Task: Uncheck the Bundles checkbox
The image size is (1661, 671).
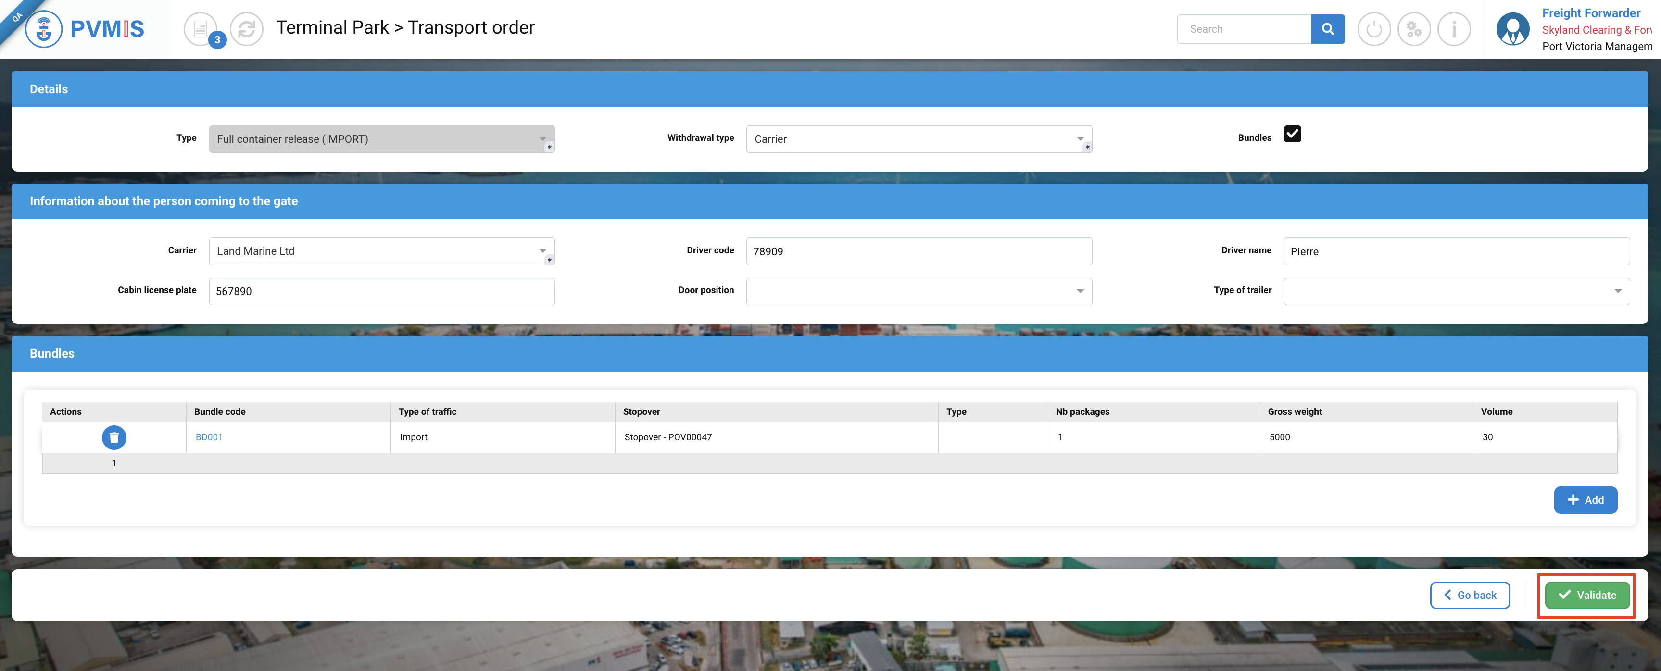Action: pos(1292,134)
